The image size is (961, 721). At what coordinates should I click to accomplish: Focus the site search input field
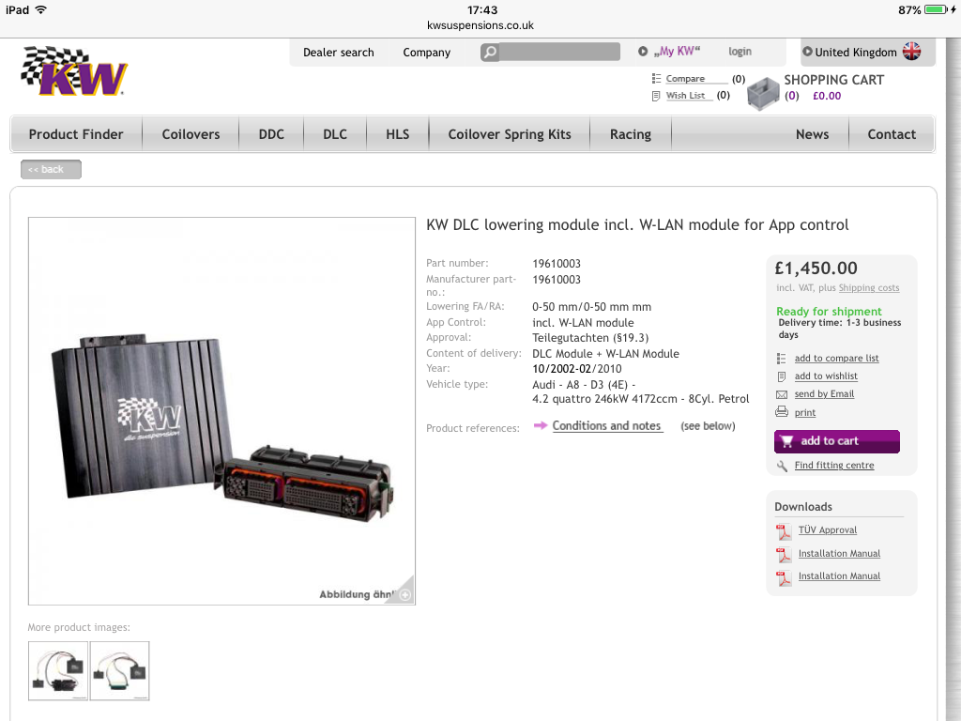point(559,53)
